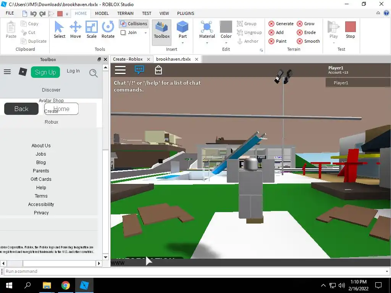Open the command bar history dropdown
The height and width of the screenshot is (293, 391).
tap(387, 271)
